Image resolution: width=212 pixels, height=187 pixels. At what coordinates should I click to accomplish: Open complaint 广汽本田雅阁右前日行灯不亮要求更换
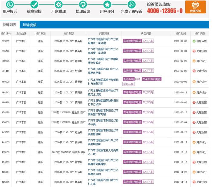coord(103,71)
